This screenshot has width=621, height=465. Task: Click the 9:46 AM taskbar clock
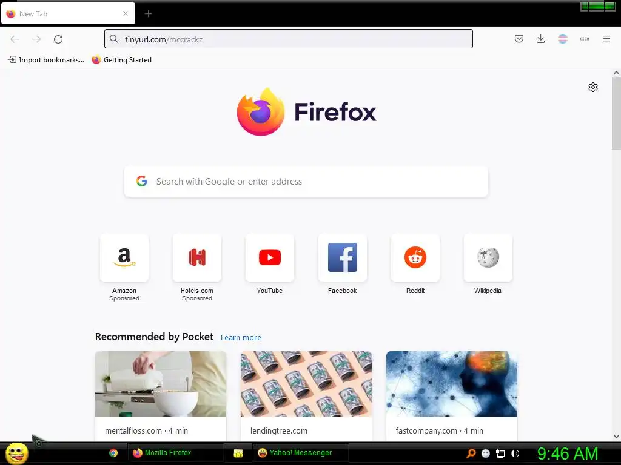(568, 453)
